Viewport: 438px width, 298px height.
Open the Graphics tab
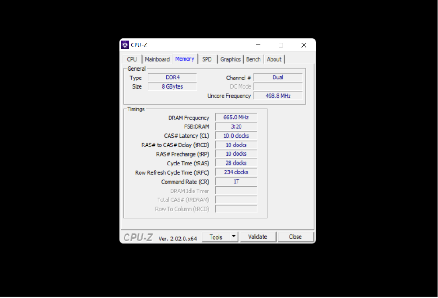click(230, 59)
